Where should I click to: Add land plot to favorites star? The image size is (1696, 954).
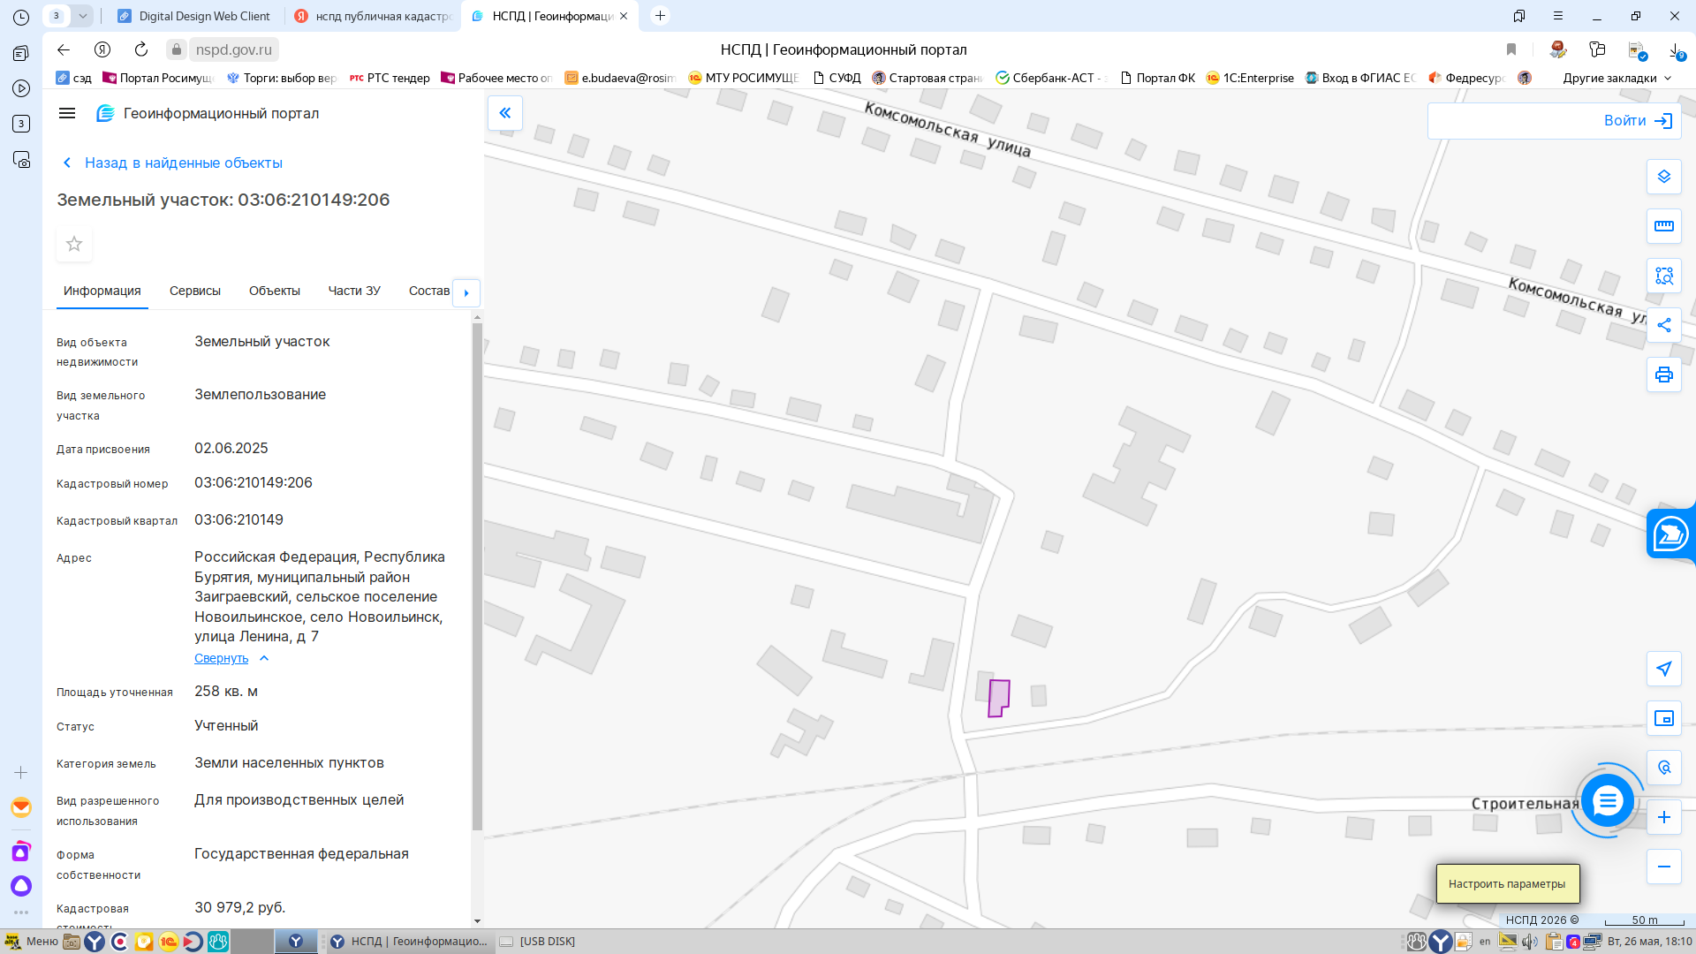[74, 244]
